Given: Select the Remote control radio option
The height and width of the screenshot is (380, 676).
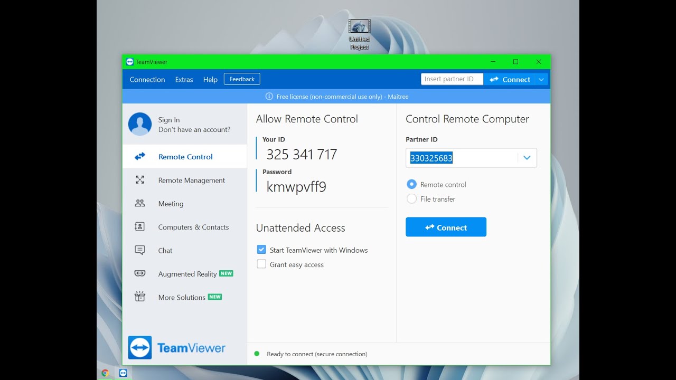Looking at the screenshot, I should click(x=411, y=184).
